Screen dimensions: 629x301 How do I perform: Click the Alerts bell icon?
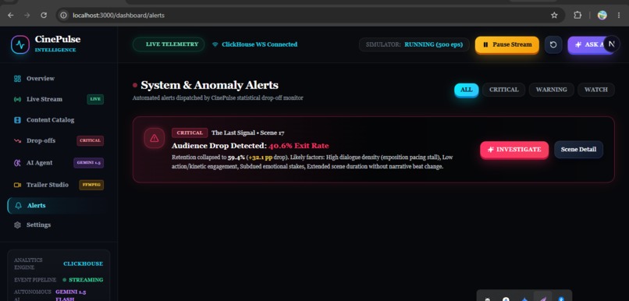(x=18, y=206)
